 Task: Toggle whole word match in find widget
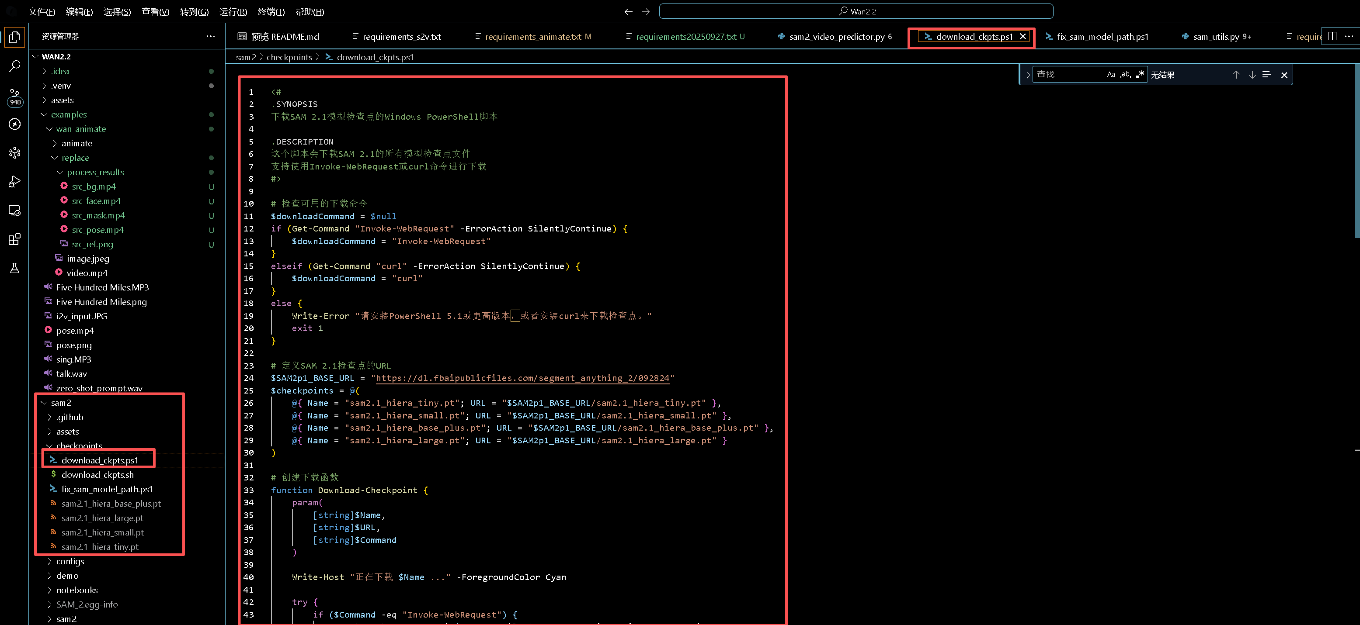click(1125, 74)
